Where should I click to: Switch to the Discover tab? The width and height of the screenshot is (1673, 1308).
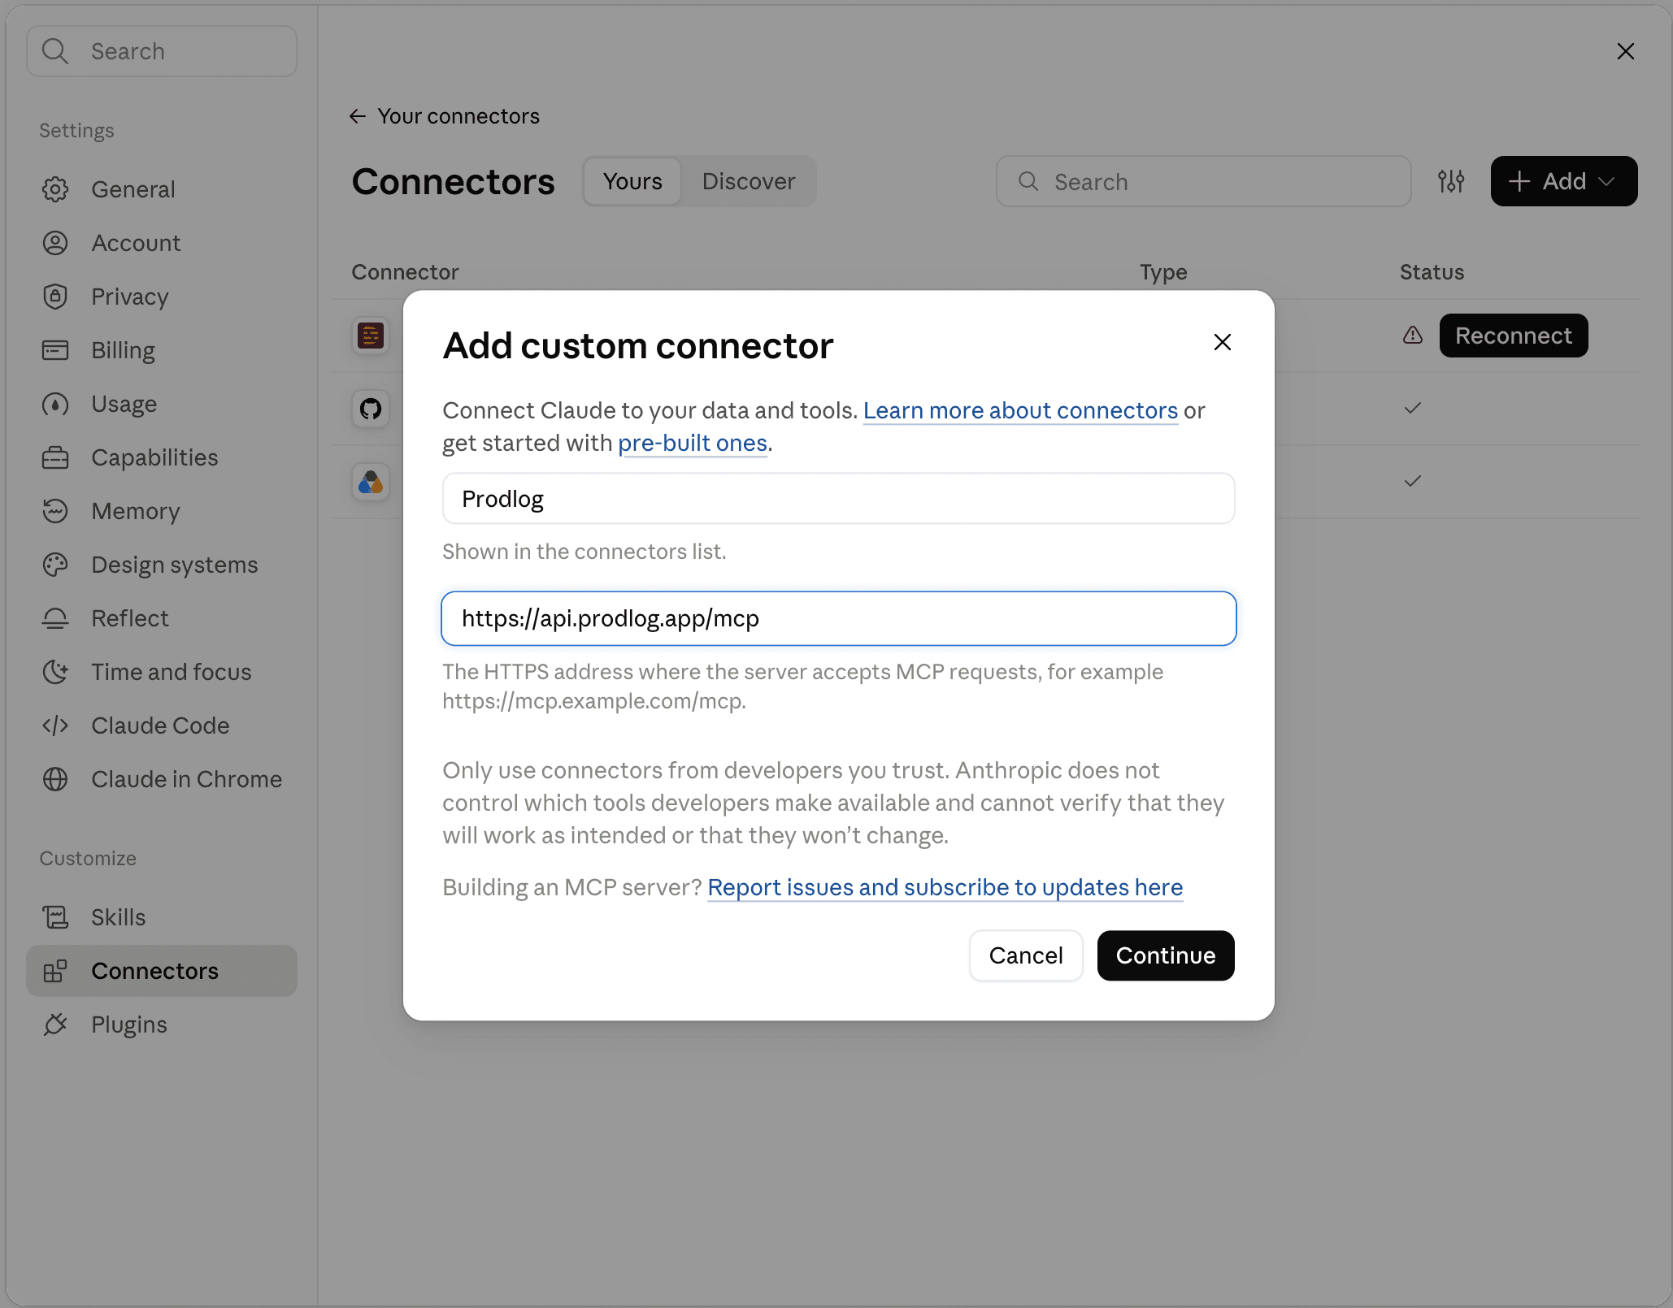pyautogui.click(x=749, y=181)
